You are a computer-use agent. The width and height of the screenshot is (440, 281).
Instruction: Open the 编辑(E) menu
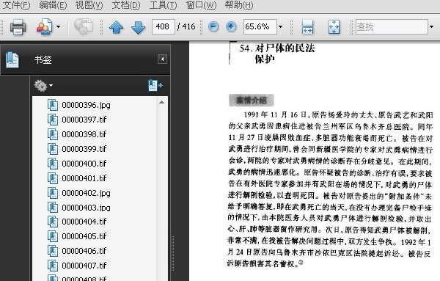[x=53, y=5]
